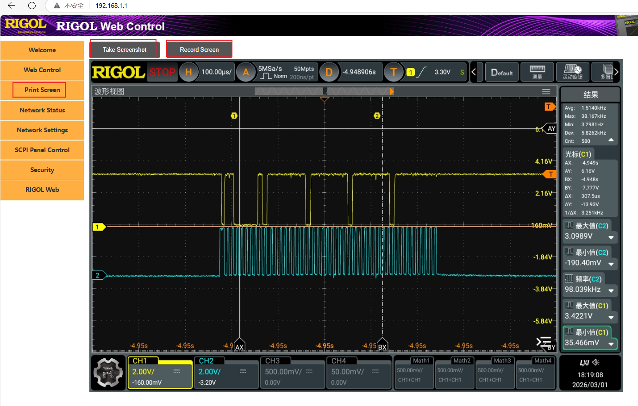
Task: Click the browser back arrow
Action: (x=12, y=6)
